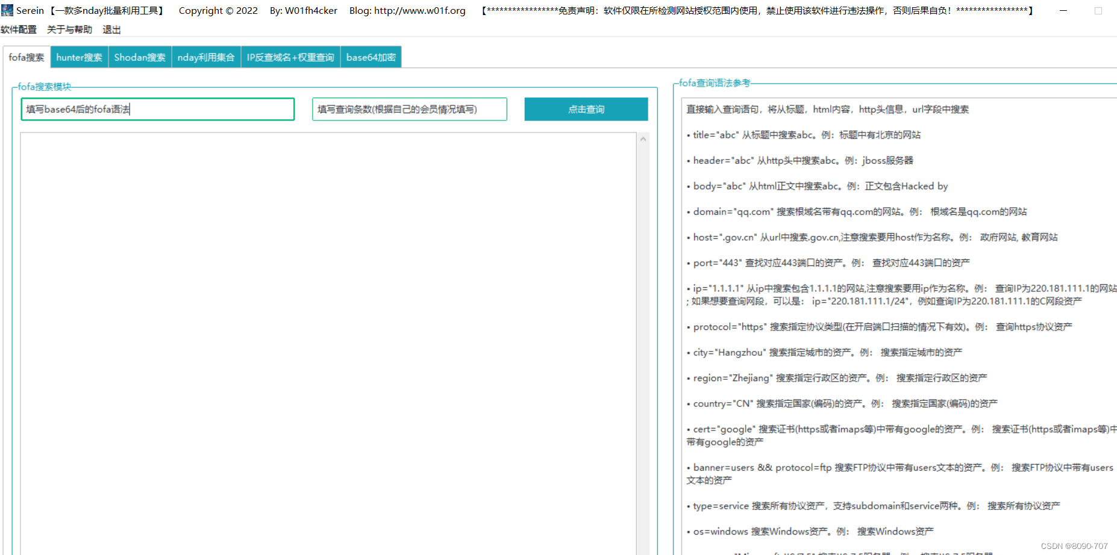Open the 软件配置 menu
Screen dimensions: 1117x555
pos(19,29)
